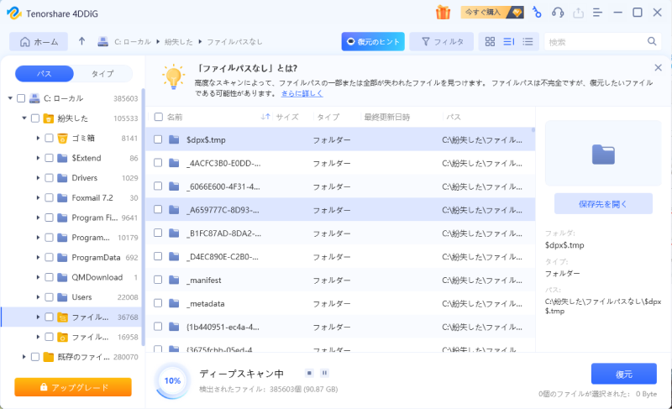Viewport: 672px width, 409px height.
Task: Switch to plain list view
Action: 528,41
